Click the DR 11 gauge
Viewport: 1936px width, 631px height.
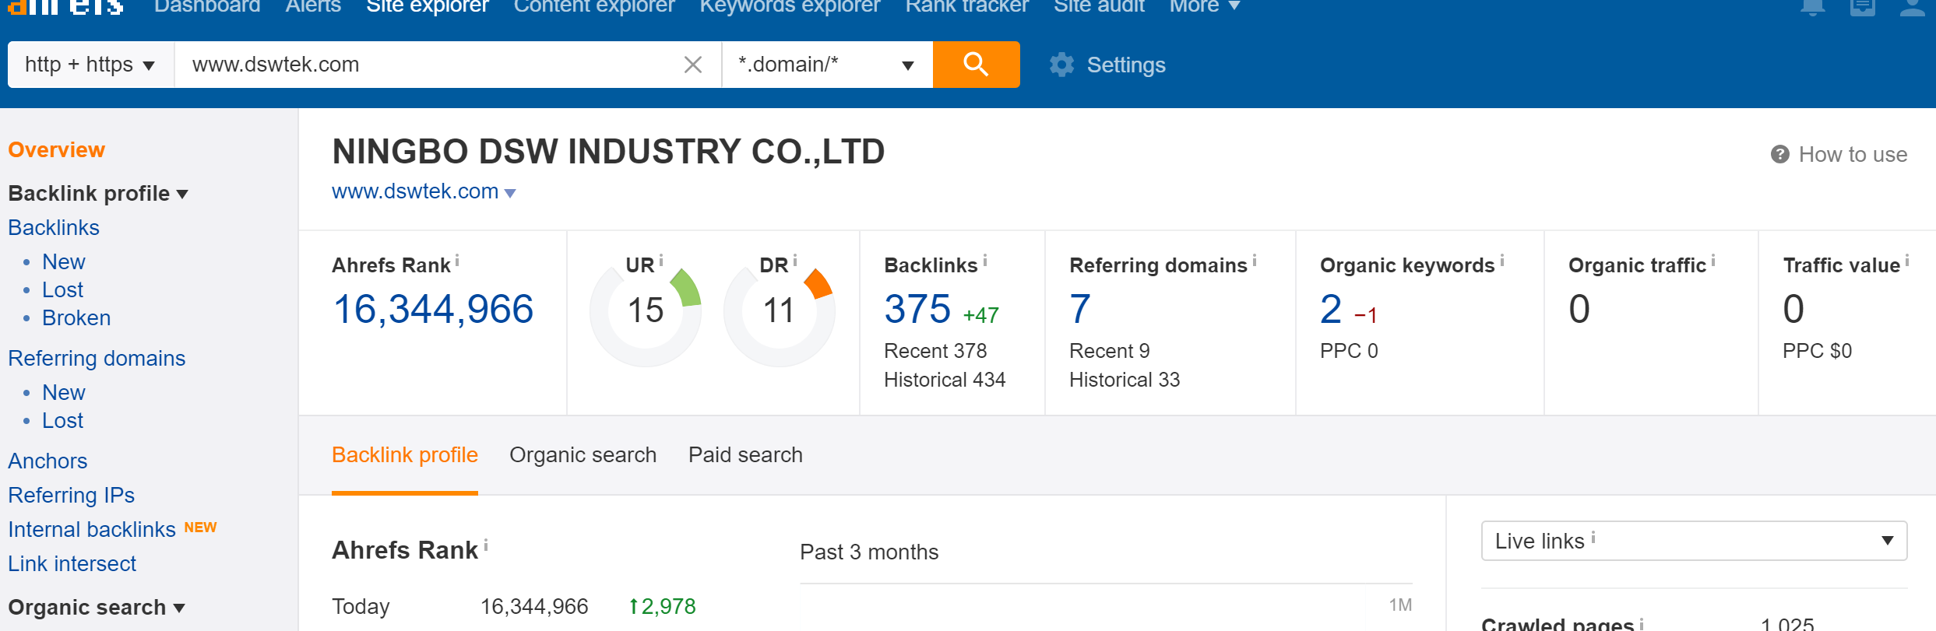pos(779,310)
